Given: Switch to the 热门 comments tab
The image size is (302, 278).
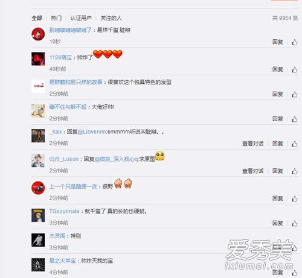Looking at the screenshot, I should click(56, 18).
